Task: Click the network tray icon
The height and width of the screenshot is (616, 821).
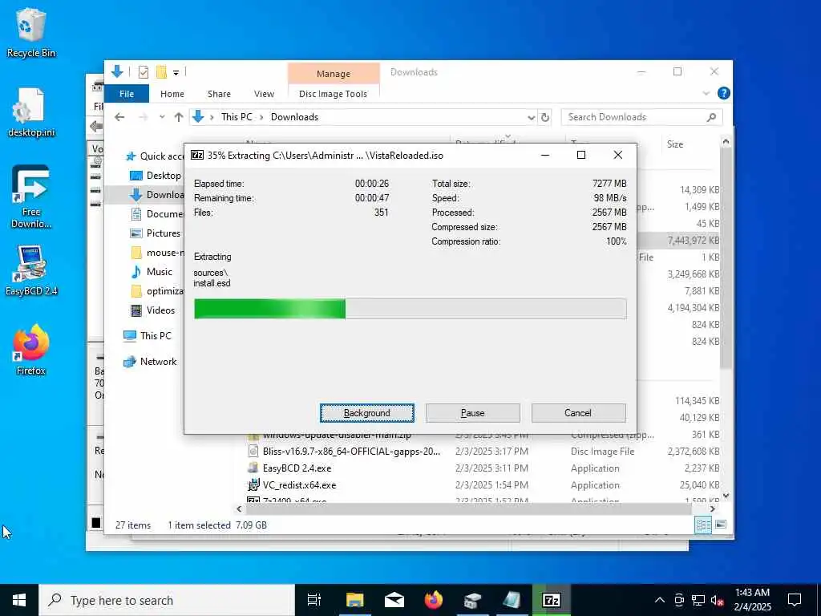Action: coord(698,600)
